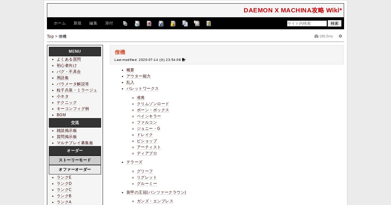The width and height of the screenshot is (391, 205).
Task: Click the blue copy page icon
Action: (x=185, y=23)
